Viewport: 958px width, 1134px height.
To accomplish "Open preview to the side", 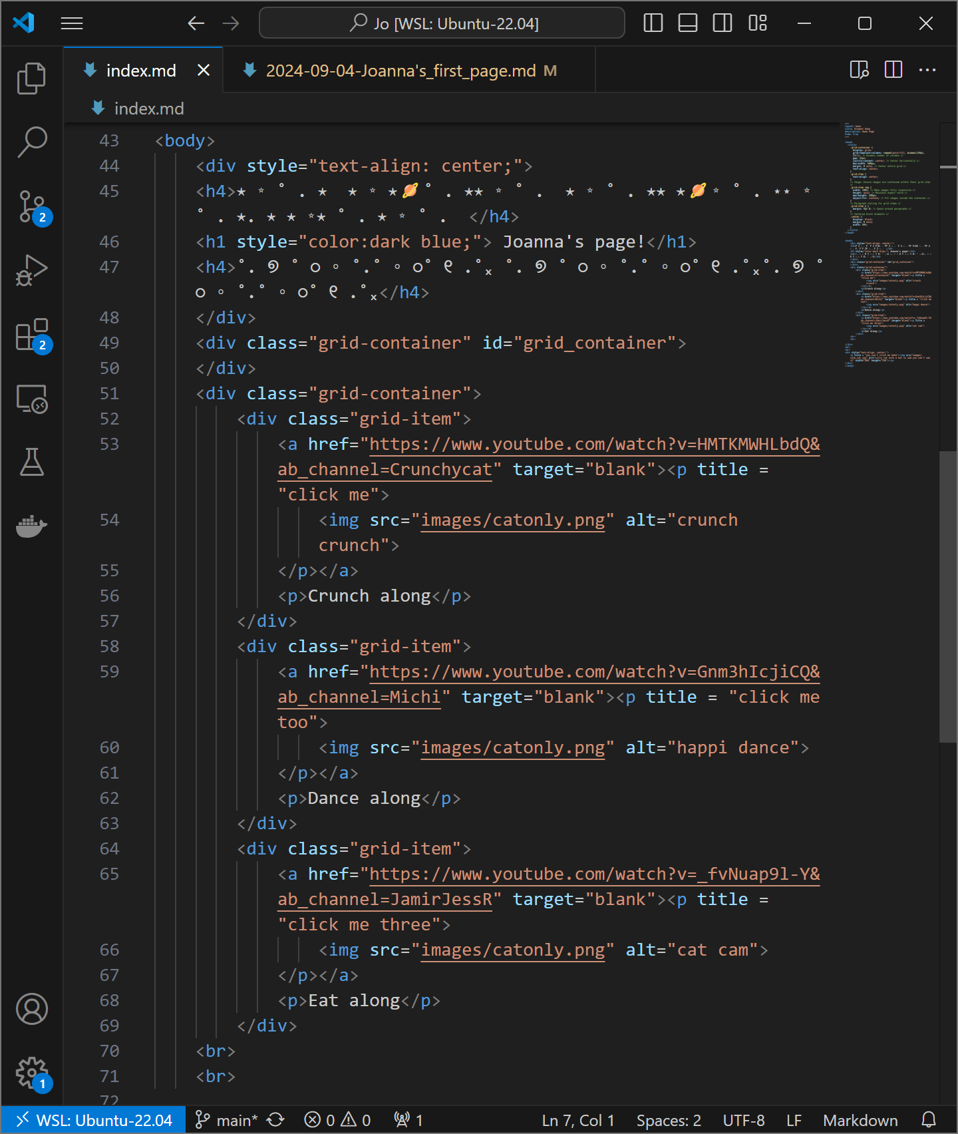I will [860, 70].
